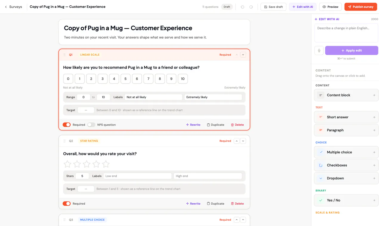Preview the survey
This screenshot has width=379, height=226.
coord(330,7)
